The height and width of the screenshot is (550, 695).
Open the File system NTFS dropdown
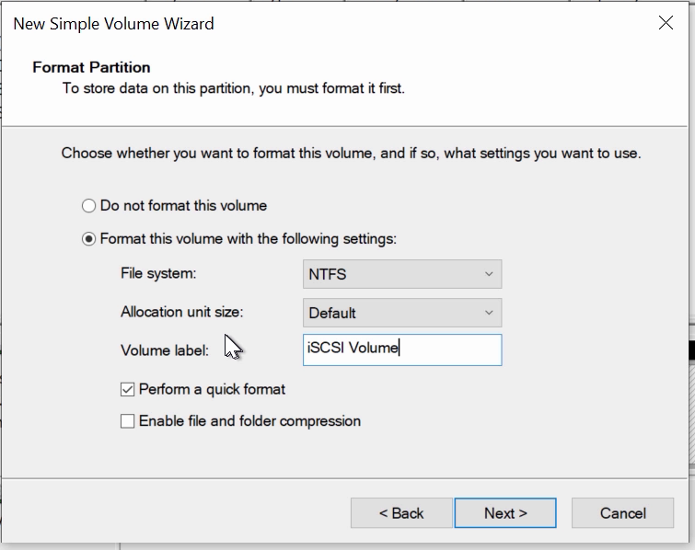[402, 274]
